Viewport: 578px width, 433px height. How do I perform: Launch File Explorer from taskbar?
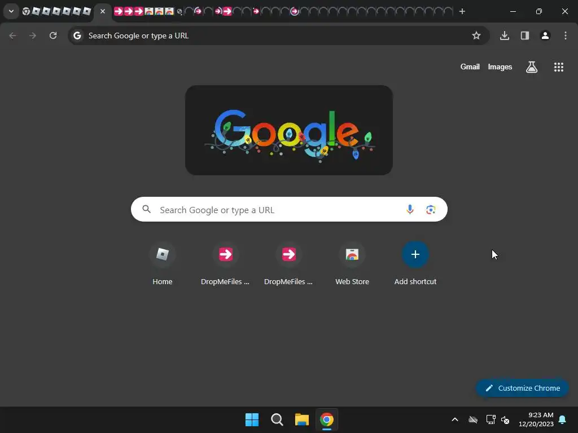tap(301, 419)
